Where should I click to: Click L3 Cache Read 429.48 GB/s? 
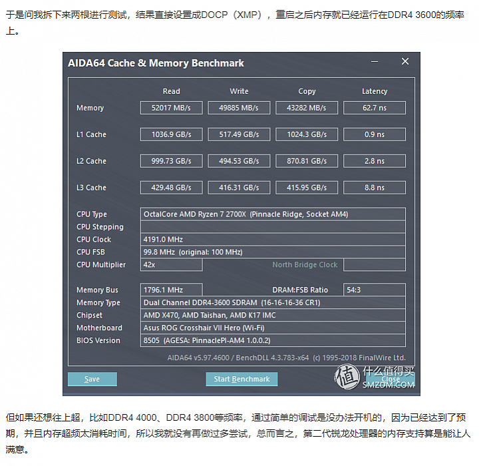point(172,188)
